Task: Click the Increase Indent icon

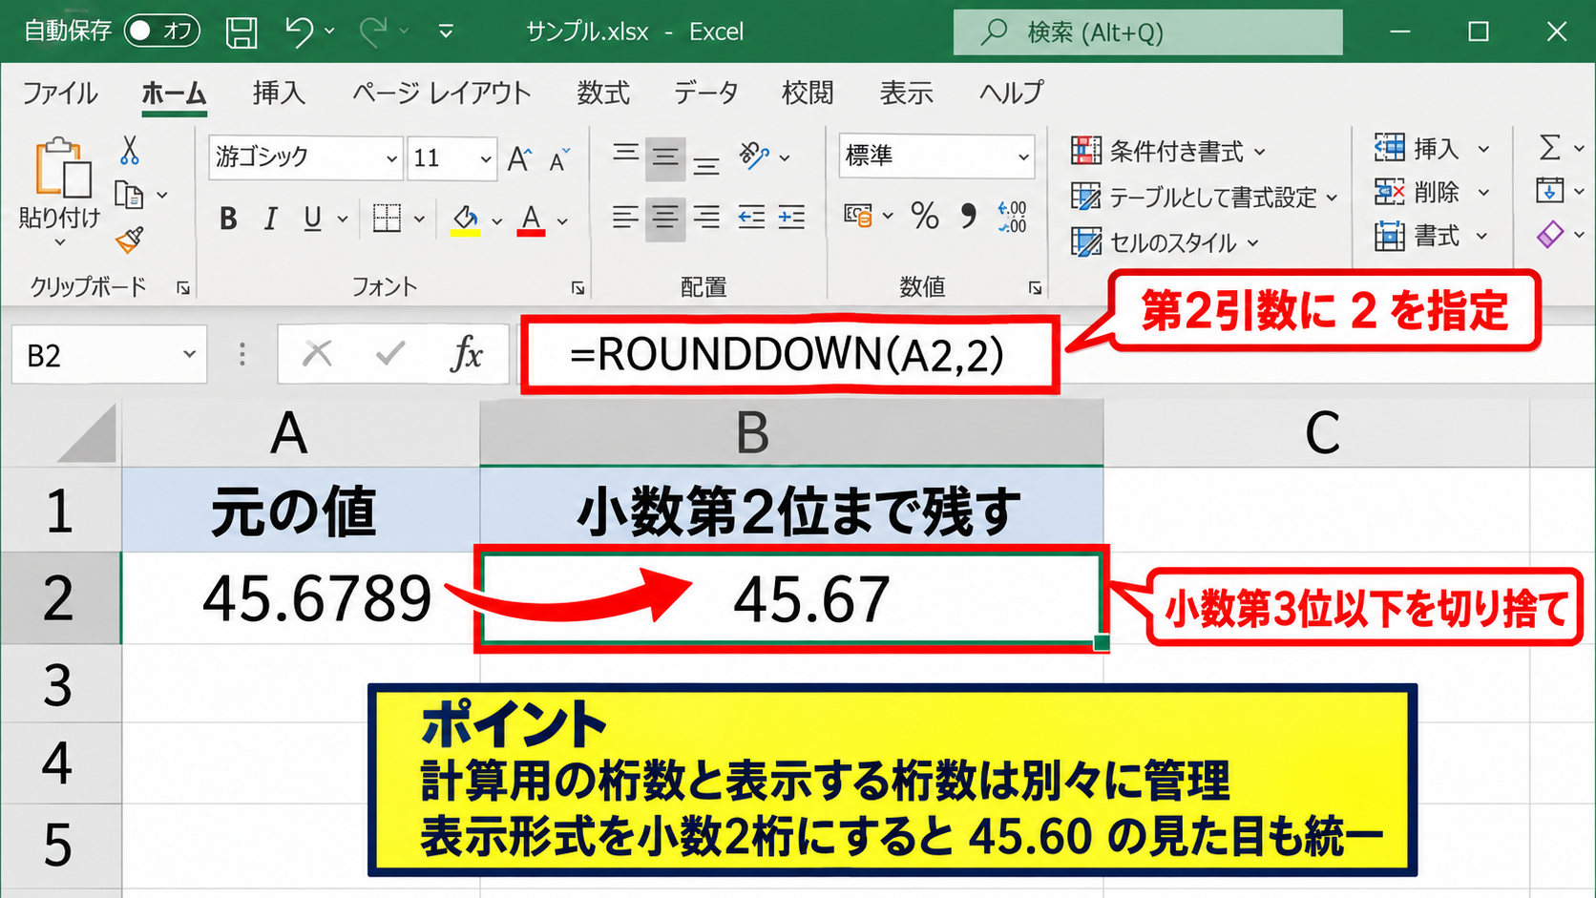Action: (791, 218)
